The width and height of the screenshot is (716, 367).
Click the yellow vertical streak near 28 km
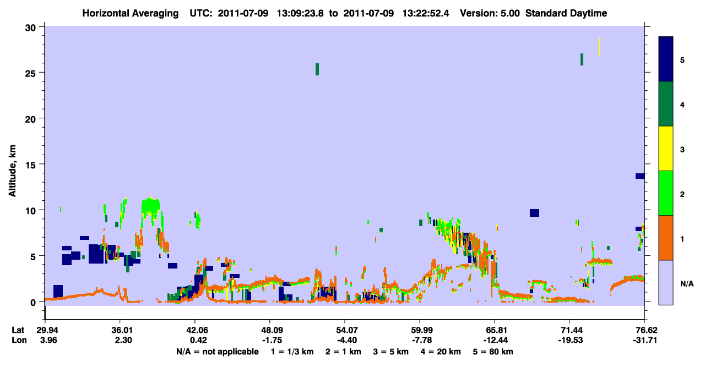599,46
